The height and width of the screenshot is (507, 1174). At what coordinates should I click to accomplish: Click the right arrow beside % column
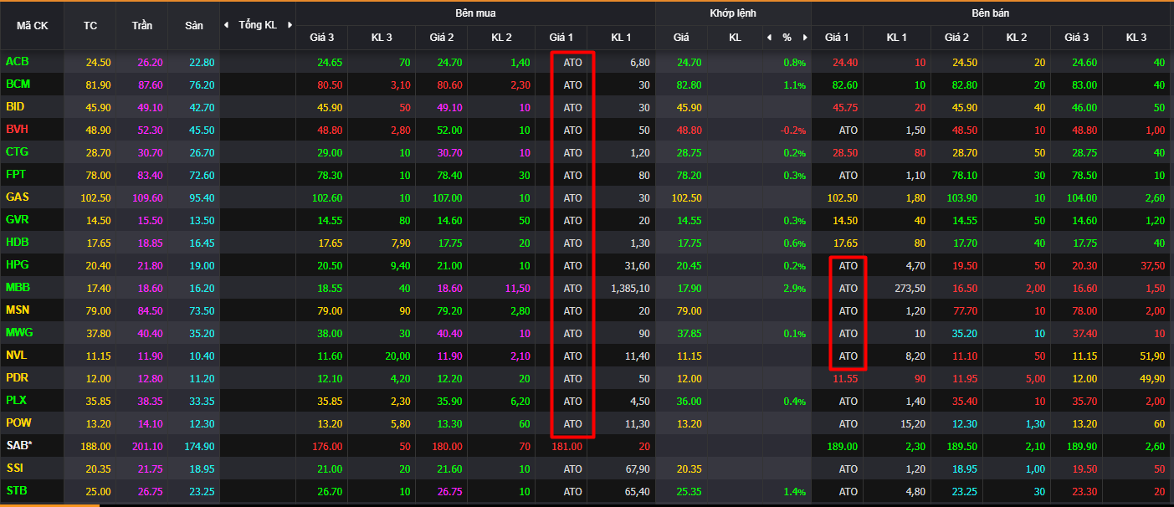(x=805, y=37)
